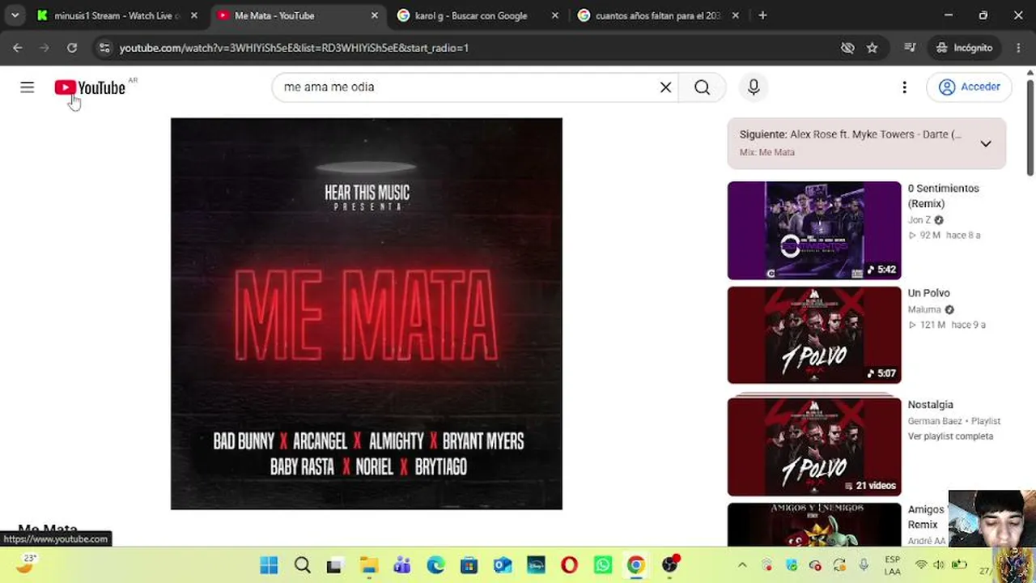This screenshot has width=1036, height=583.
Task: Play the Amigos y Enemigos remix thumbnail
Action: [x=813, y=525]
